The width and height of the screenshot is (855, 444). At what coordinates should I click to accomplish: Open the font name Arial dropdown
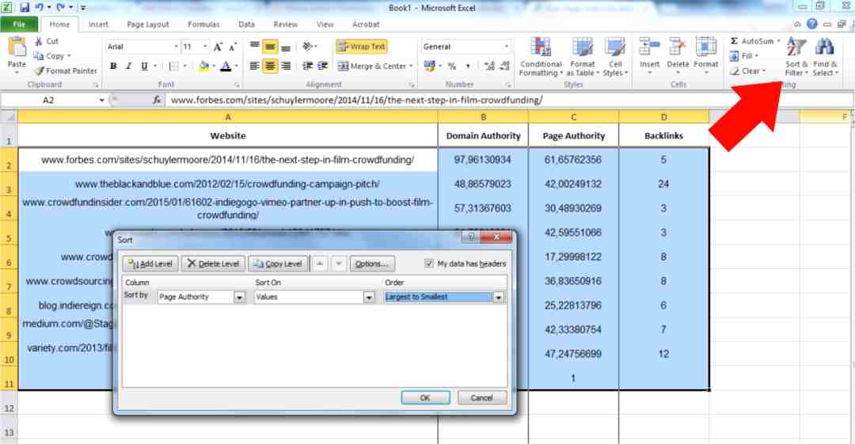pos(176,47)
